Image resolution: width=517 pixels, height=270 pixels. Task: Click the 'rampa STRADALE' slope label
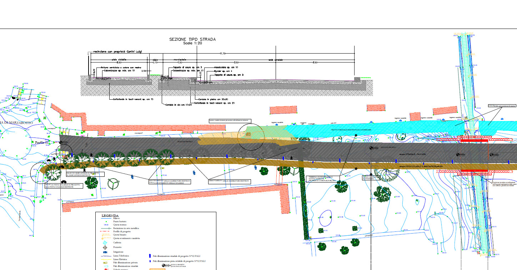coord(412,154)
